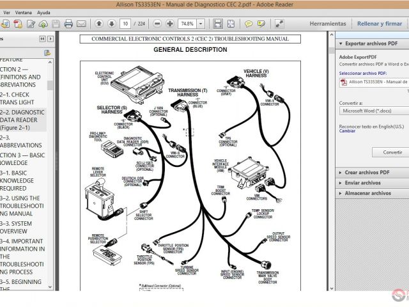Open bookmarks panel options menu icon
This screenshot has width=409, height=307.
point(47,53)
